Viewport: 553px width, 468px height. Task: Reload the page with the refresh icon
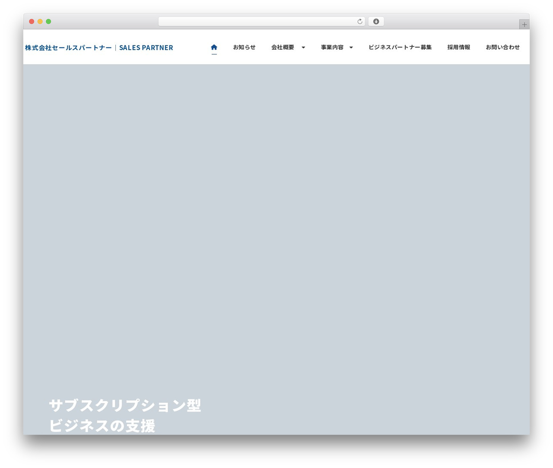(359, 22)
